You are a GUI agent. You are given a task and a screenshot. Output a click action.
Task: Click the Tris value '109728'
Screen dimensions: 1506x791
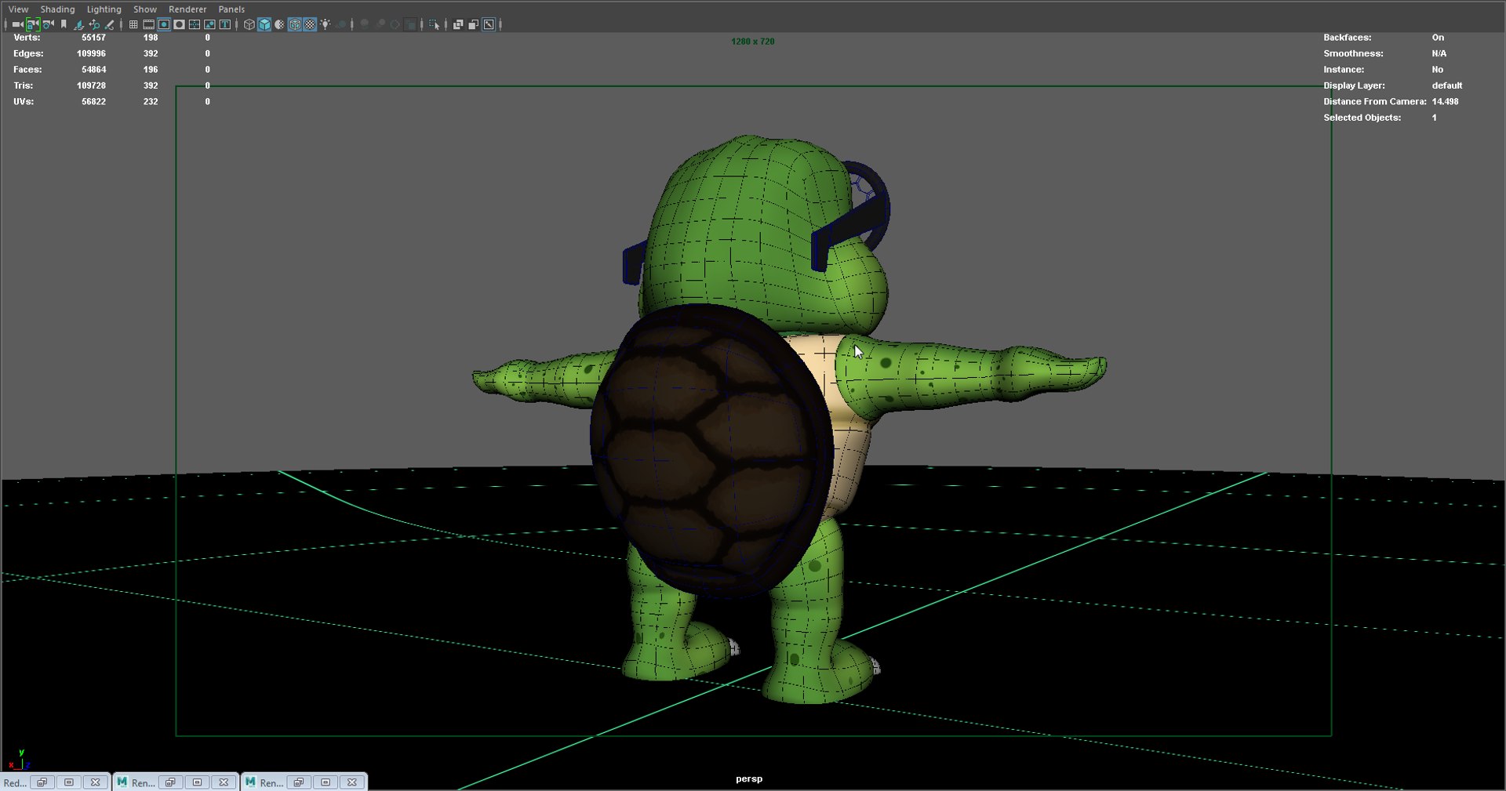pyautogui.click(x=91, y=85)
